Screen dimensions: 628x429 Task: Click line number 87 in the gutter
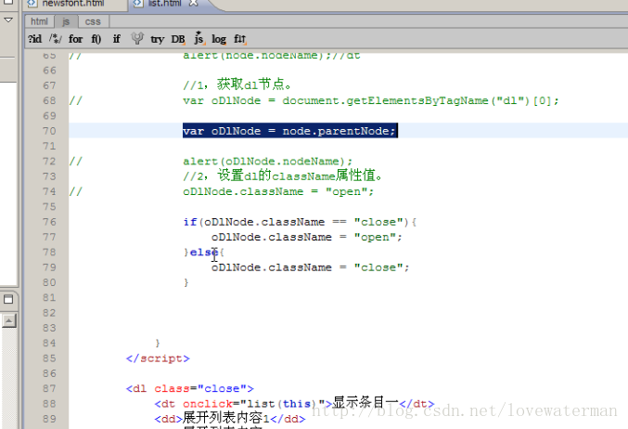point(49,388)
